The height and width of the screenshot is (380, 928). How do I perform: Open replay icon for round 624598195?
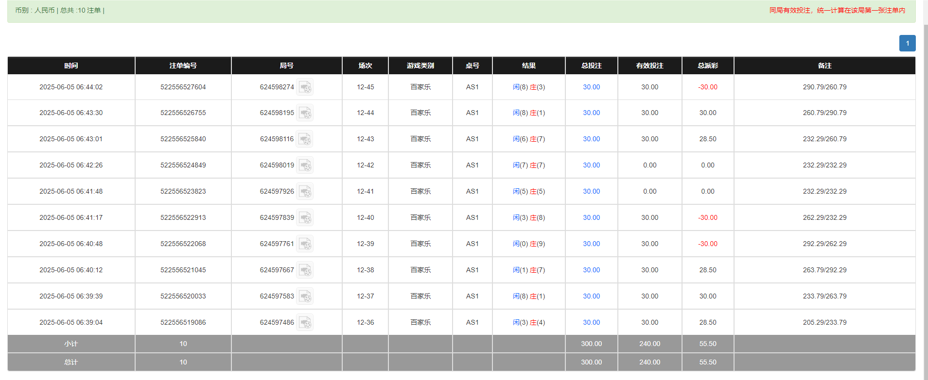(x=305, y=113)
